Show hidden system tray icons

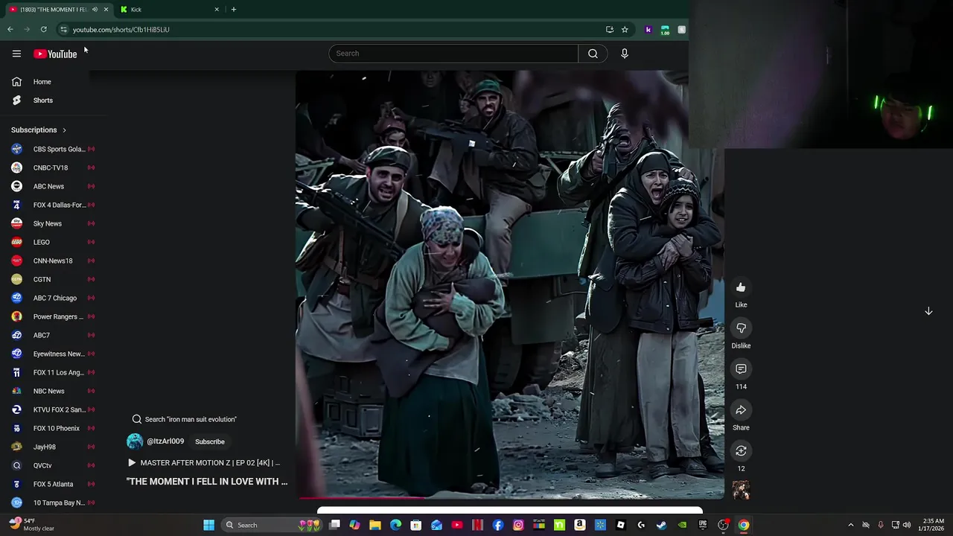coord(851,525)
